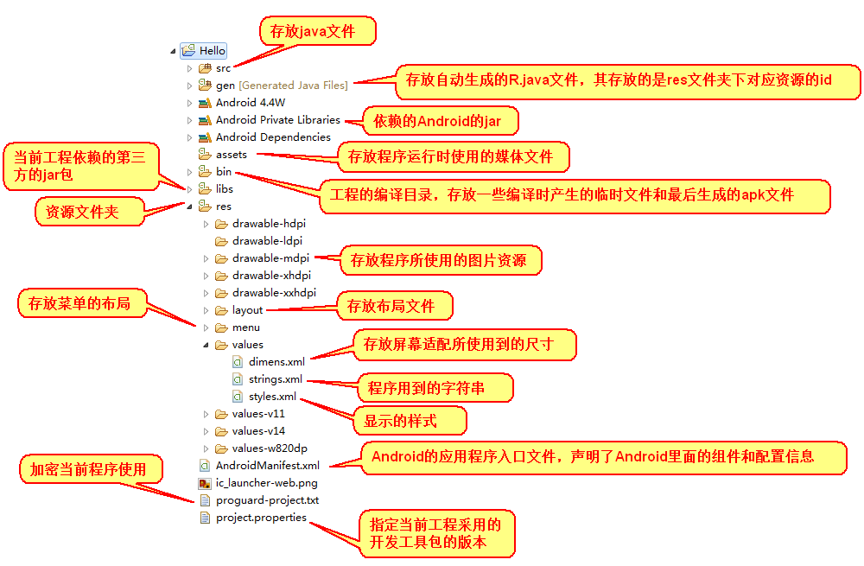Viewport: 864px width, 566px height.
Task: Click the values-v11 folder icon
Action: 221,414
